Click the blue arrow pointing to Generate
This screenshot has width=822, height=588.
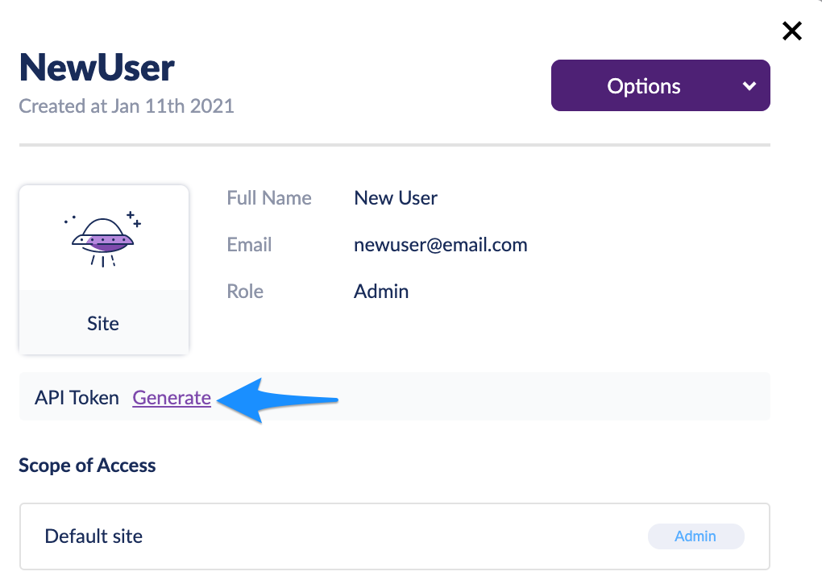[277, 400]
